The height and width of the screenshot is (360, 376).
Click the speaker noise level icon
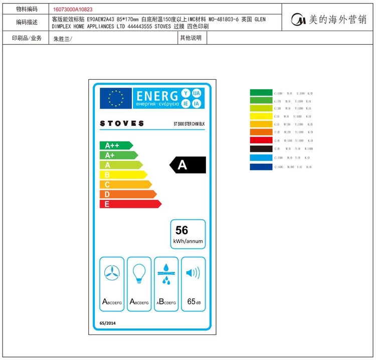tap(193, 273)
